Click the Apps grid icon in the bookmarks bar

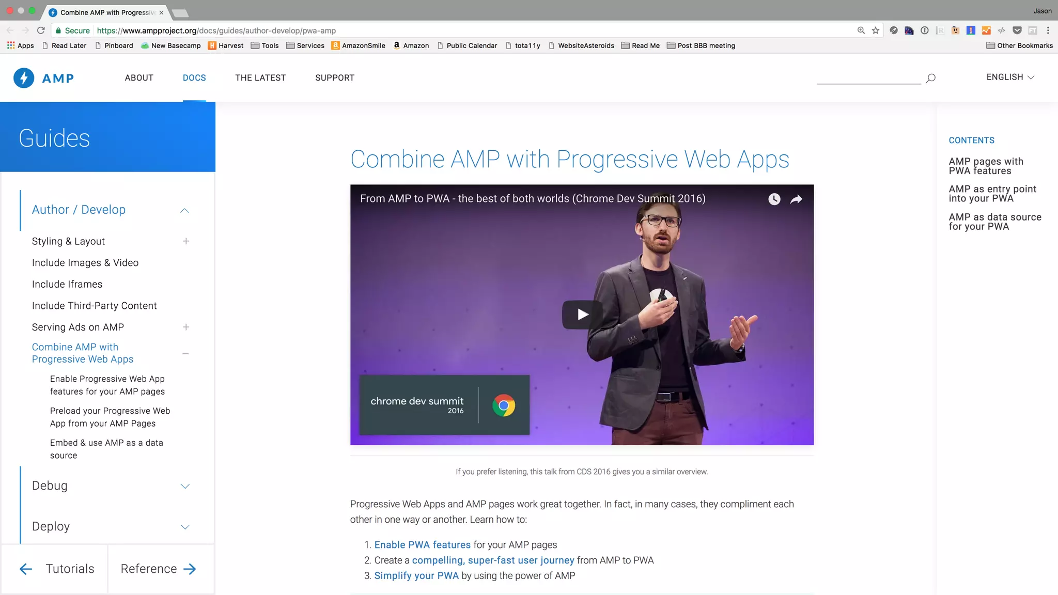[11, 45]
